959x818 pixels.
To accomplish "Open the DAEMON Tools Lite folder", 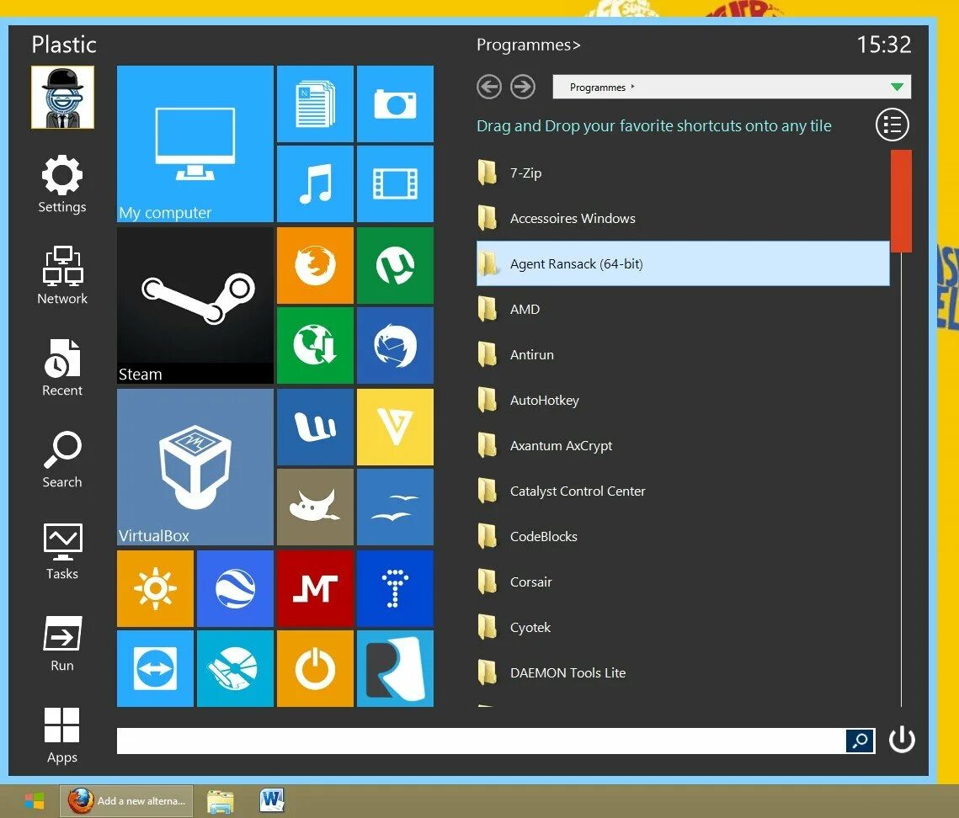I will tap(683, 672).
